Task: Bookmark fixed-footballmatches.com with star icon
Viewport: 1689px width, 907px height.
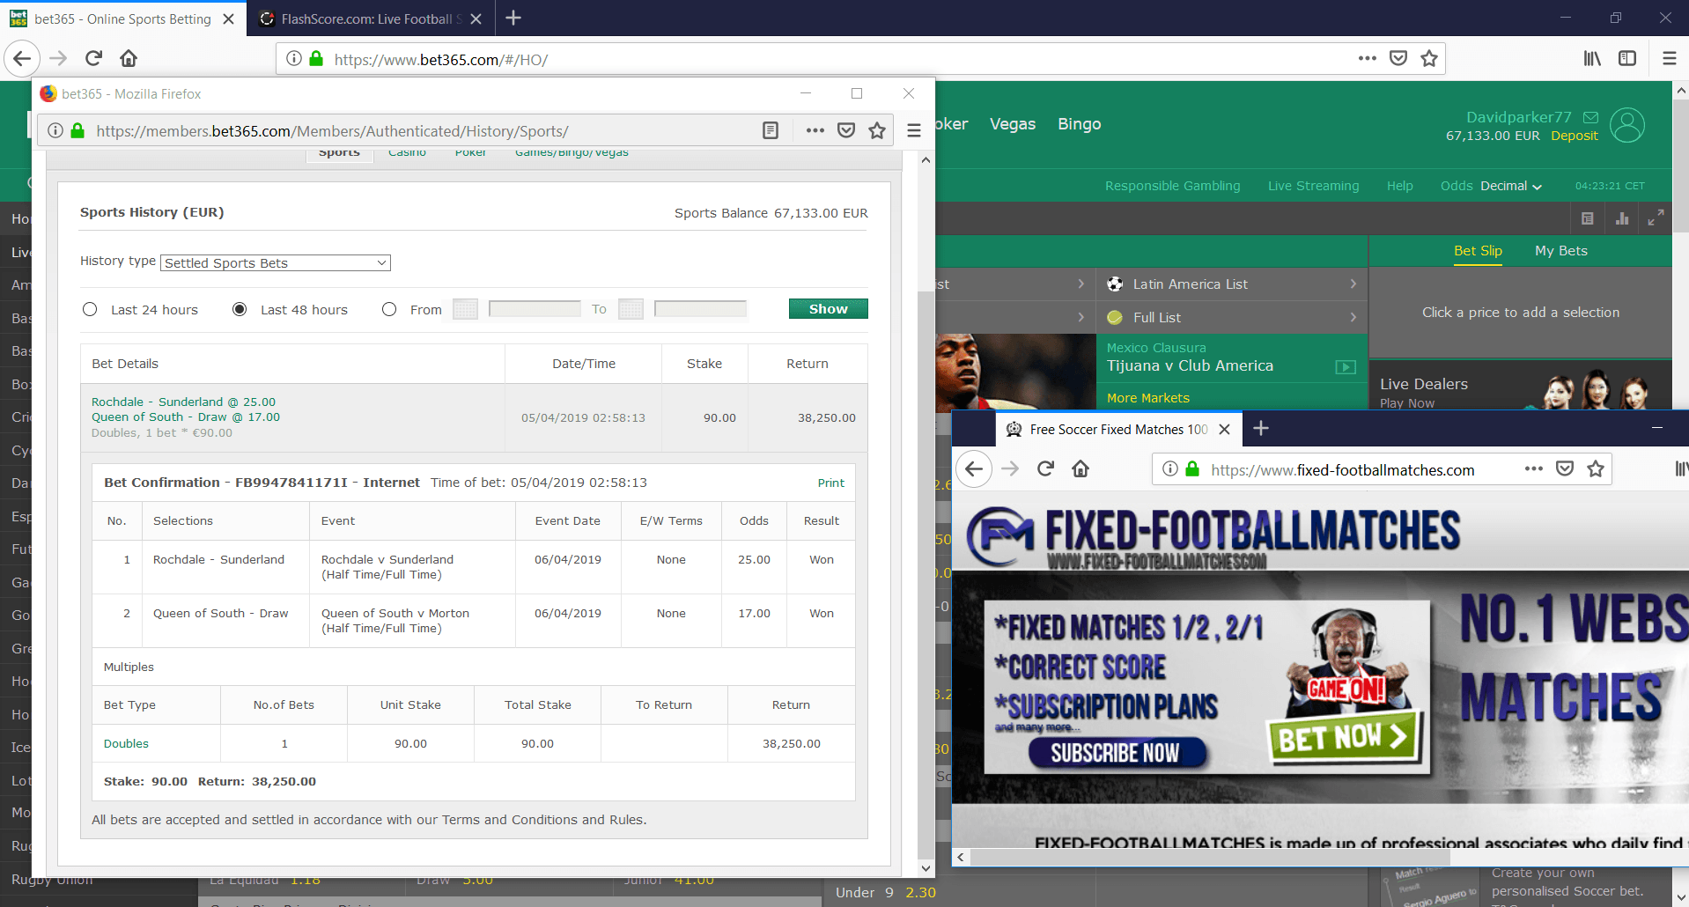Action: coord(1596,469)
